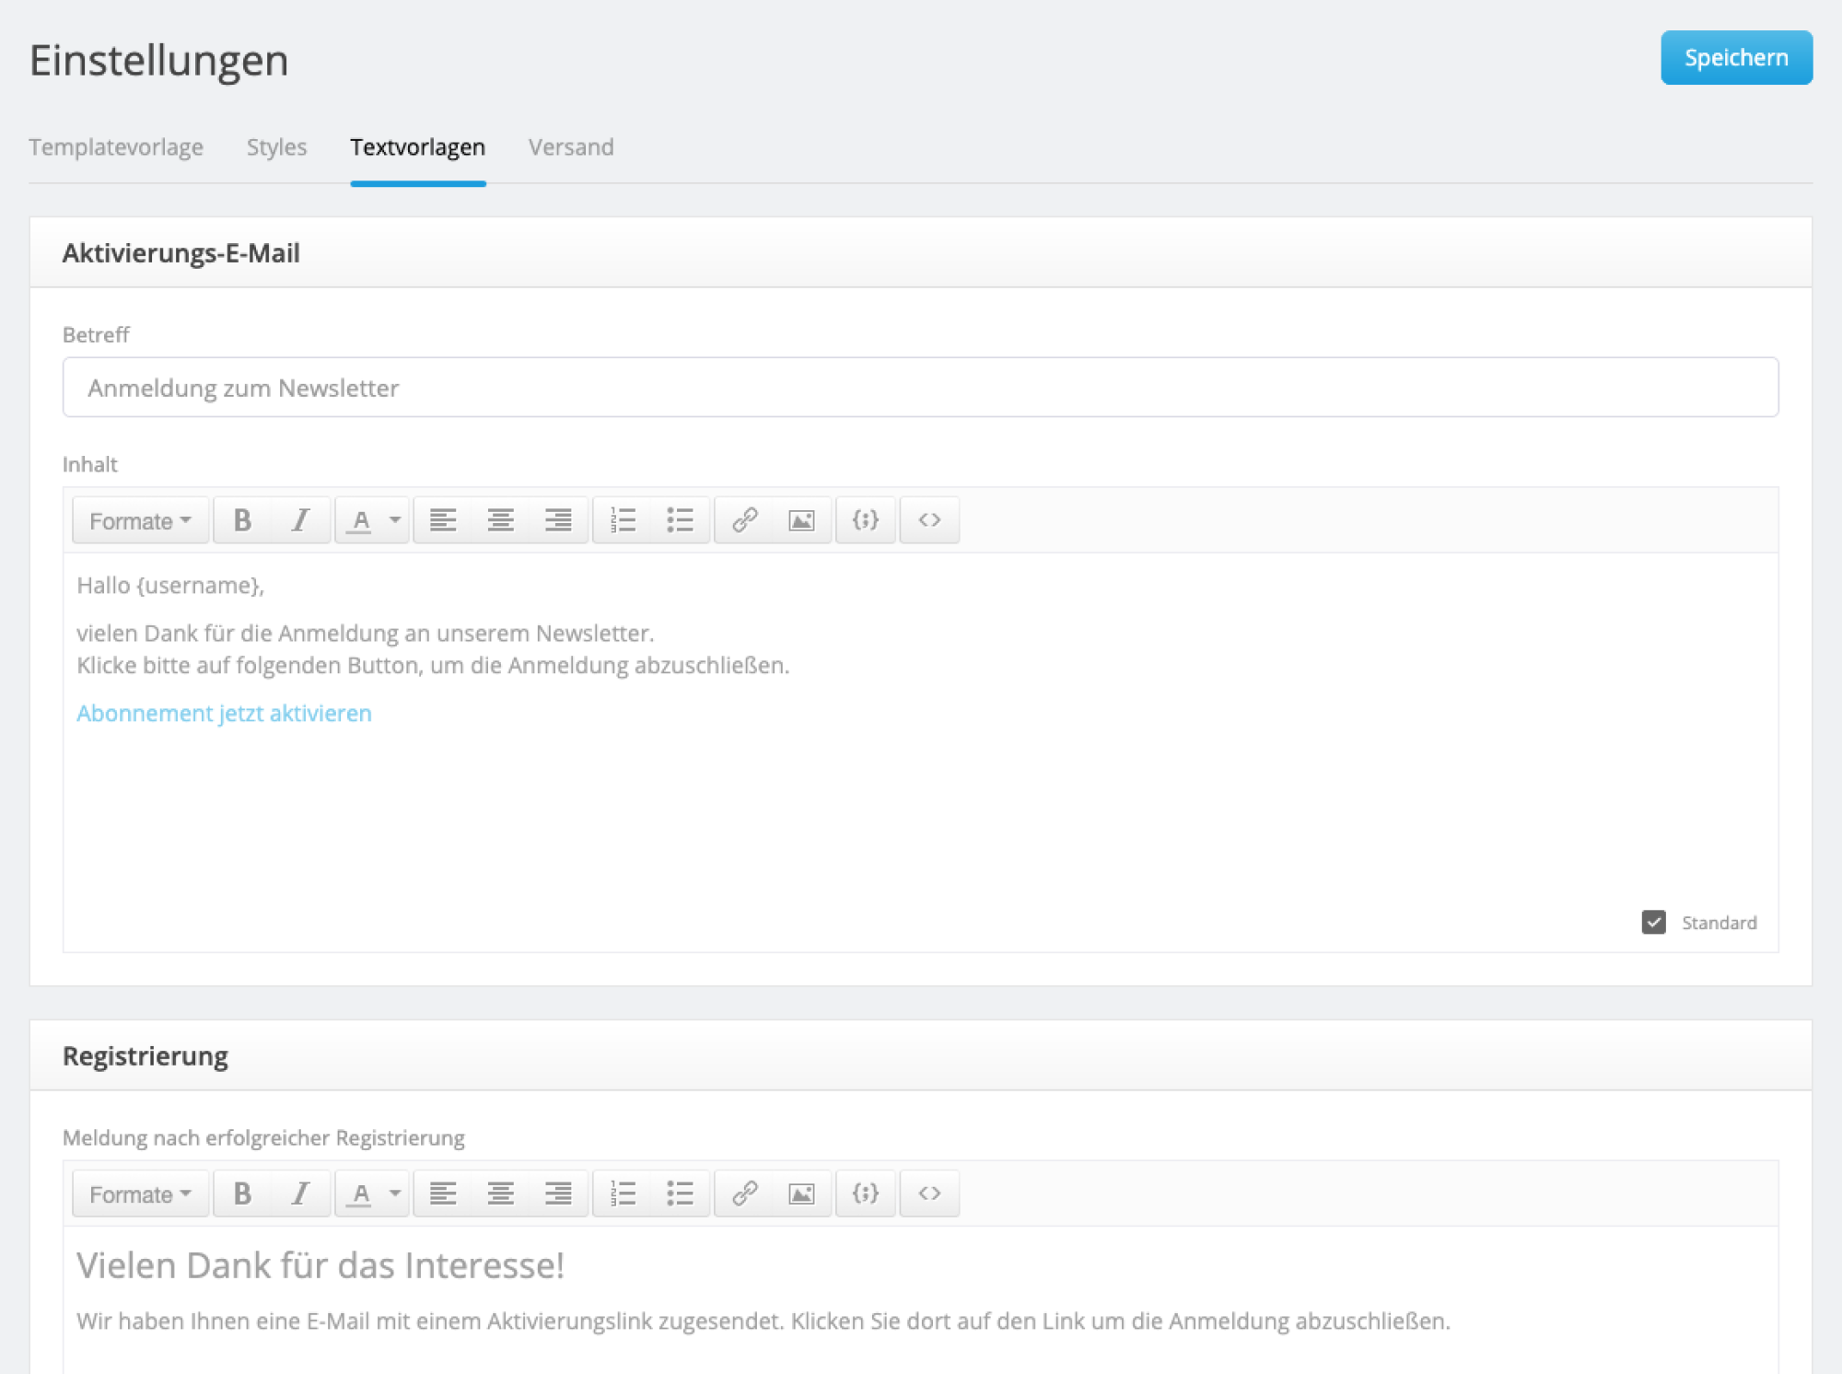Right-align text in activation email editor
The height and width of the screenshot is (1374, 1842).
tap(558, 520)
